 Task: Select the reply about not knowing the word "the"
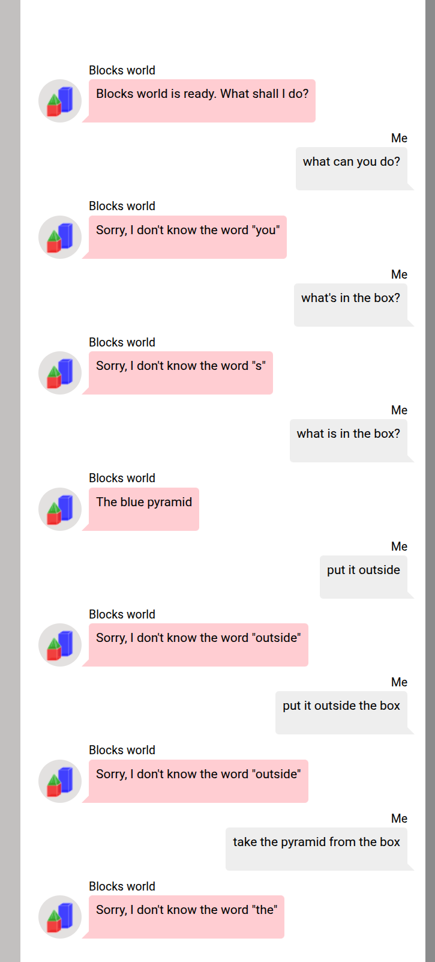pos(187,916)
